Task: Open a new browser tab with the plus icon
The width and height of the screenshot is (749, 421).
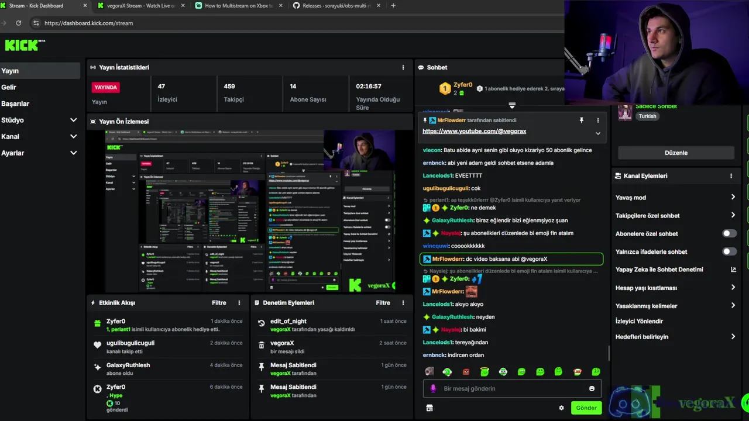Action: 393,6
